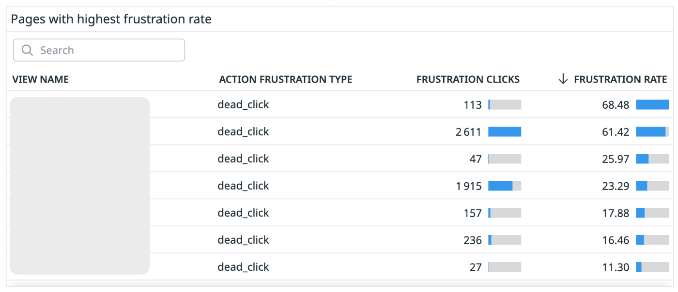The height and width of the screenshot is (292, 678).
Task: Select the bar next to 68.48 rate
Action: pos(652,104)
